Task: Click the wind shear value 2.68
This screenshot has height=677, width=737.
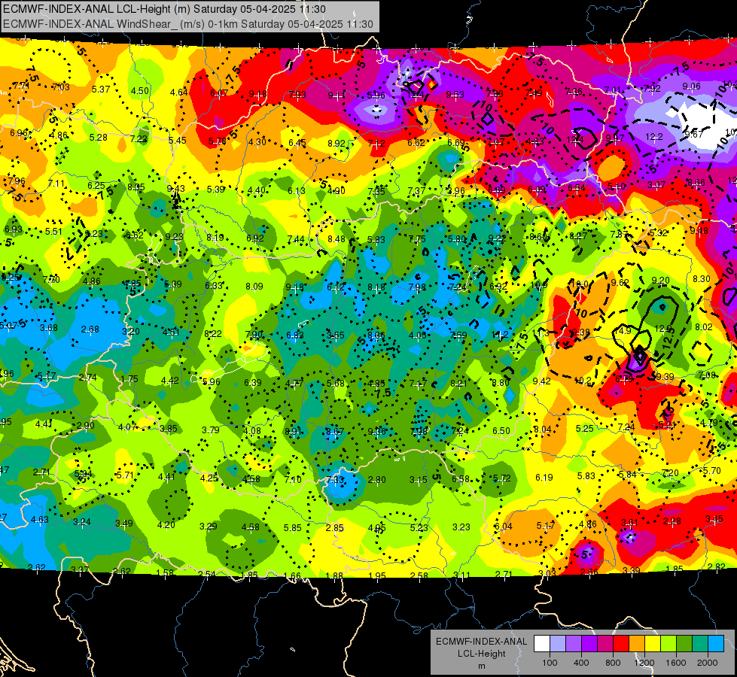Action: (90, 329)
